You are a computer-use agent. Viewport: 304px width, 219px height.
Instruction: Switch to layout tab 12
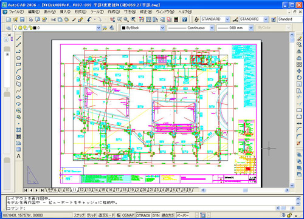(x=81, y=190)
